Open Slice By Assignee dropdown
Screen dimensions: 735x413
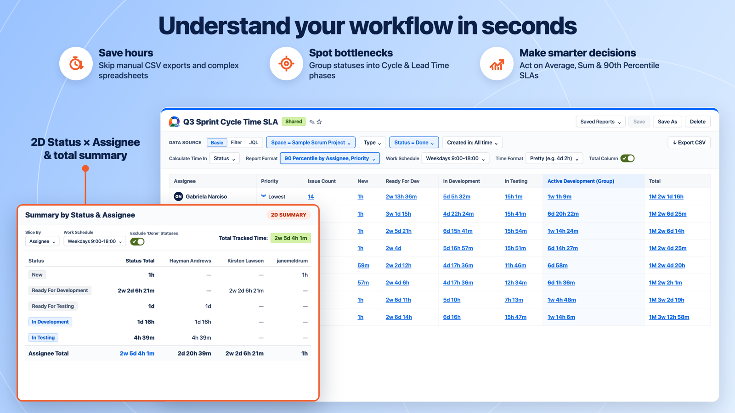(x=42, y=241)
